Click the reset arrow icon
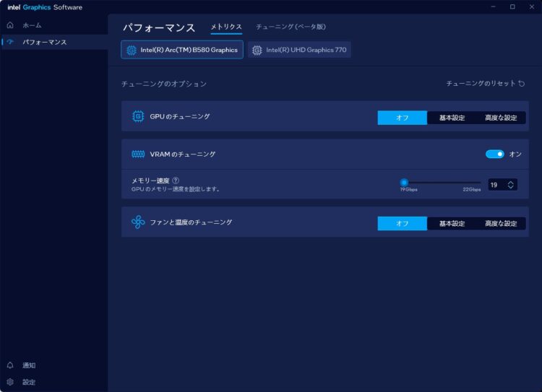Image resolution: width=542 pixels, height=392 pixels. 522,84
